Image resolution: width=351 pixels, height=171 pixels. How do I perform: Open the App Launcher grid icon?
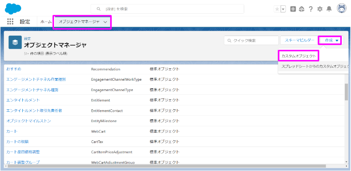tap(10, 22)
